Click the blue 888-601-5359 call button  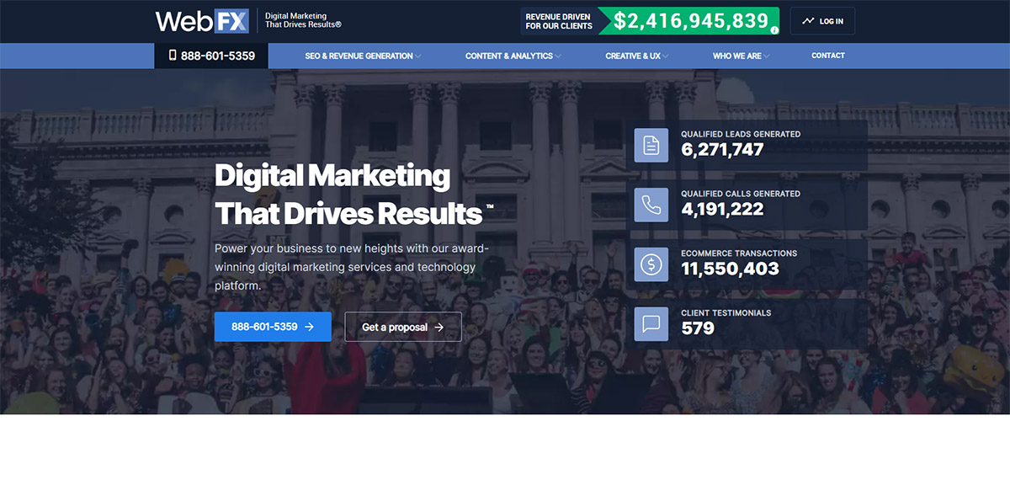pos(273,327)
